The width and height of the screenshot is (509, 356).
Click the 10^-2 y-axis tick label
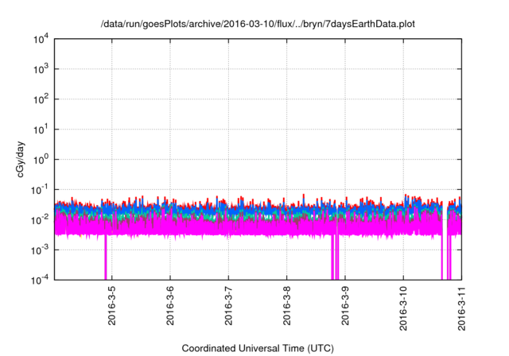(x=40, y=220)
